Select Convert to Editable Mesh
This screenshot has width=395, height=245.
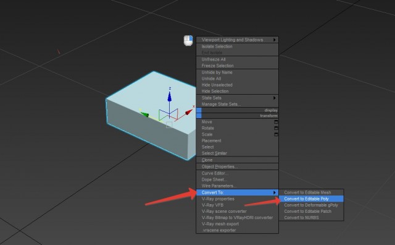click(311, 192)
